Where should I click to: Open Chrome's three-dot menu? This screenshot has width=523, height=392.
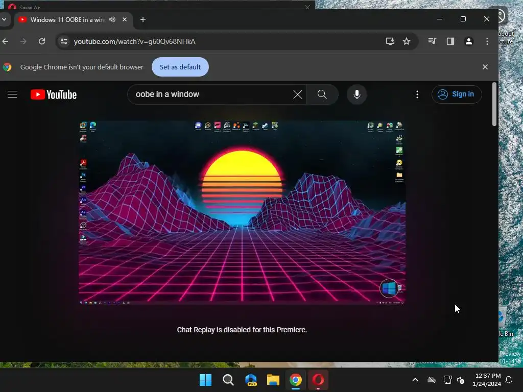click(x=487, y=41)
